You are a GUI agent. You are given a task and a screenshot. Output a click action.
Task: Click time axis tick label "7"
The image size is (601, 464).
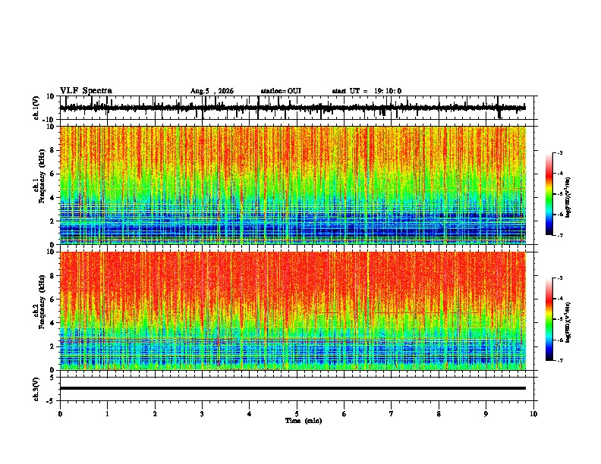tap(392, 414)
